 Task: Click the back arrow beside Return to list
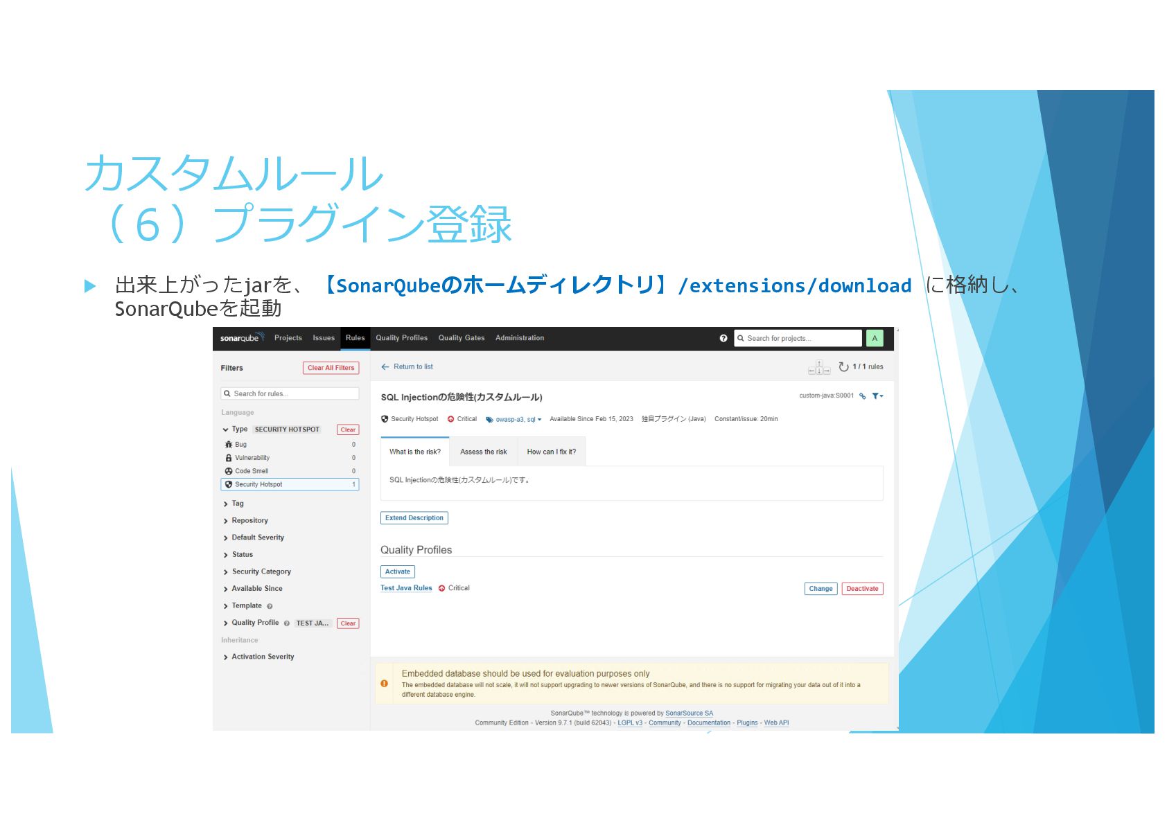point(385,367)
